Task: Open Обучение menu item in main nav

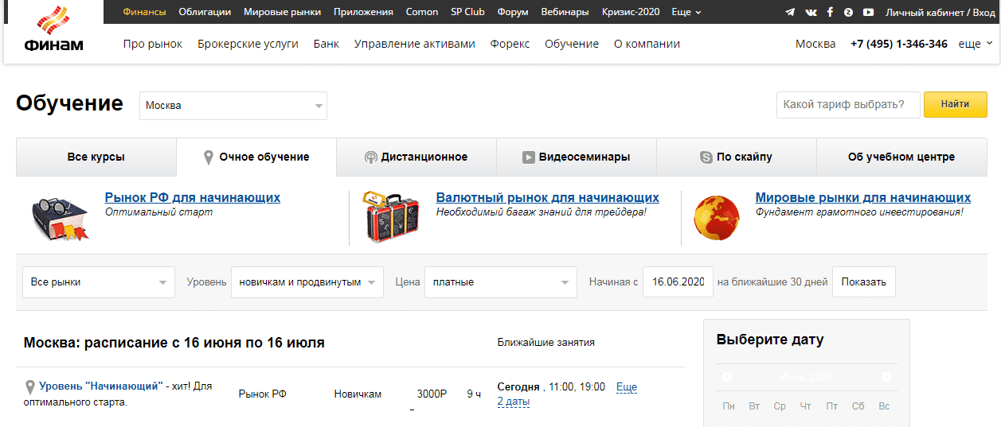Action: point(572,44)
